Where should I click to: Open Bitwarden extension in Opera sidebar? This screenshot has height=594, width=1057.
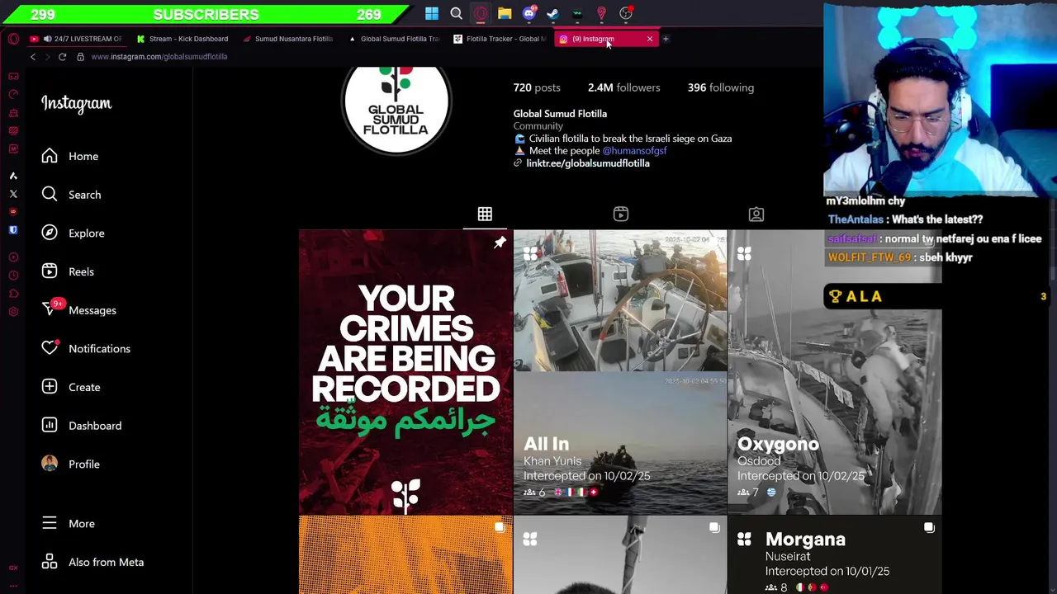pyautogui.click(x=13, y=230)
